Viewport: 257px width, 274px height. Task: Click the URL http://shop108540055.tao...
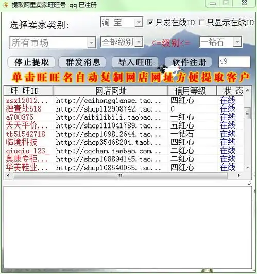click(108, 168)
